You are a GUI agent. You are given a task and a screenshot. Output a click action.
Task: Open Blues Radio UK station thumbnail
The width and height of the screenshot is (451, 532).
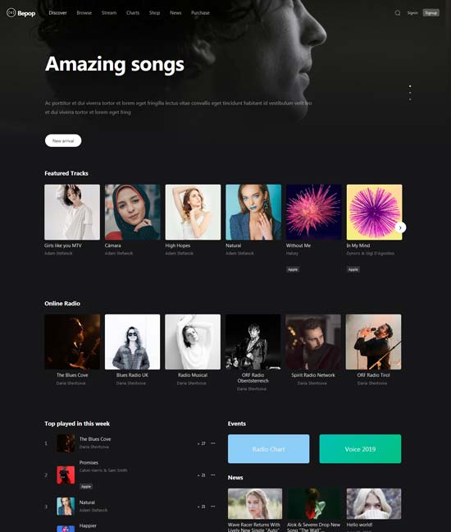(x=132, y=342)
